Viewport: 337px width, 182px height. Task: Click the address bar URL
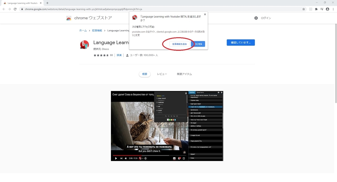click(x=83, y=9)
